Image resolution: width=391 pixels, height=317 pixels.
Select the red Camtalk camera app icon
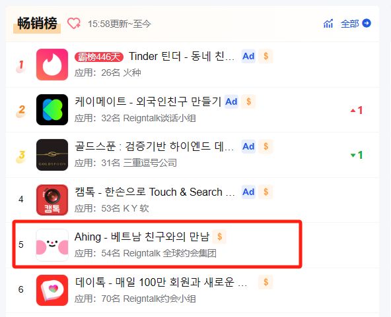[52, 200]
